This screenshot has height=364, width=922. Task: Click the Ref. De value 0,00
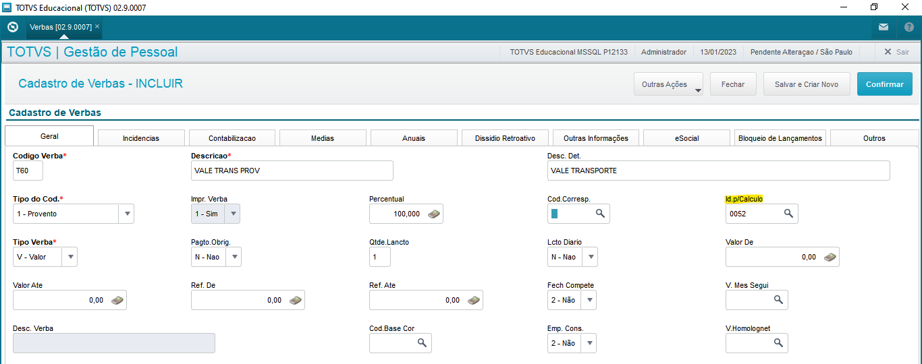(274, 300)
